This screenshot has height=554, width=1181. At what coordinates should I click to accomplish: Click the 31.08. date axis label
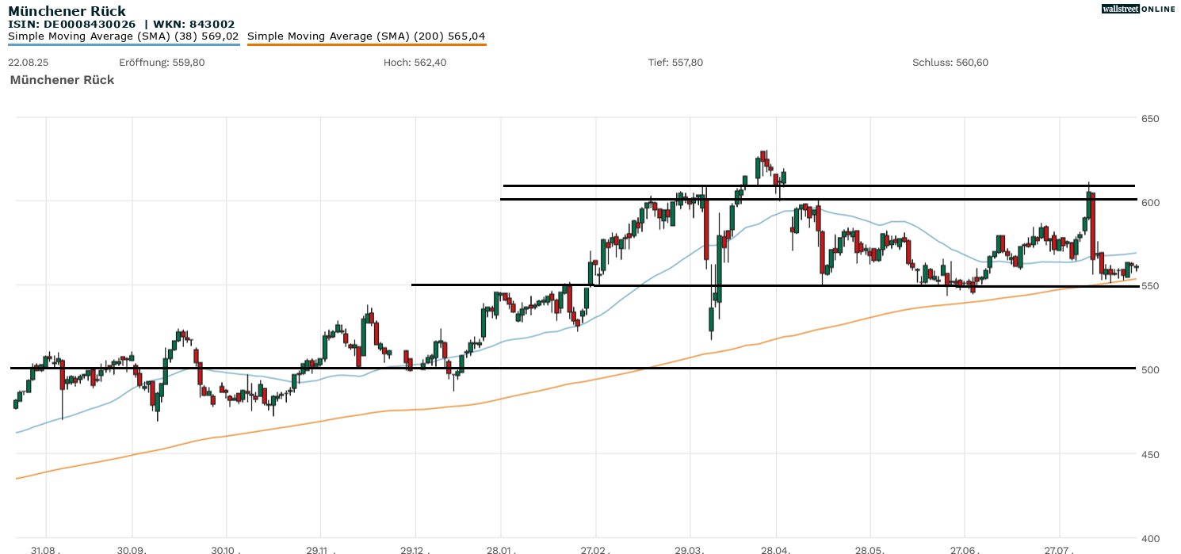pyautogui.click(x=45, y=548)
